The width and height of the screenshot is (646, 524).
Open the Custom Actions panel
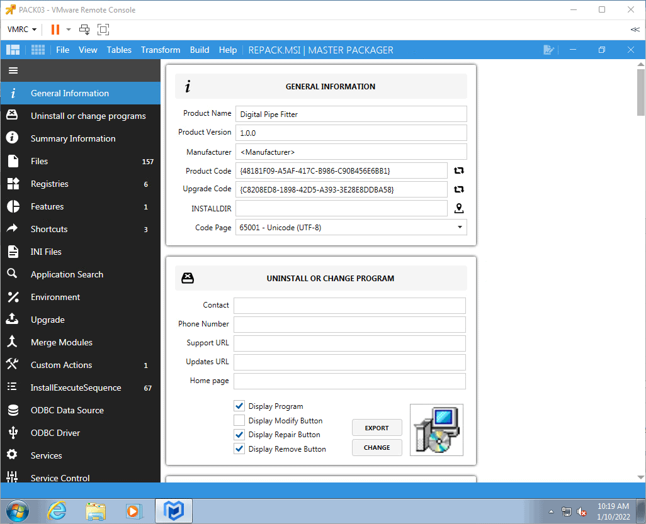point(60,365)
